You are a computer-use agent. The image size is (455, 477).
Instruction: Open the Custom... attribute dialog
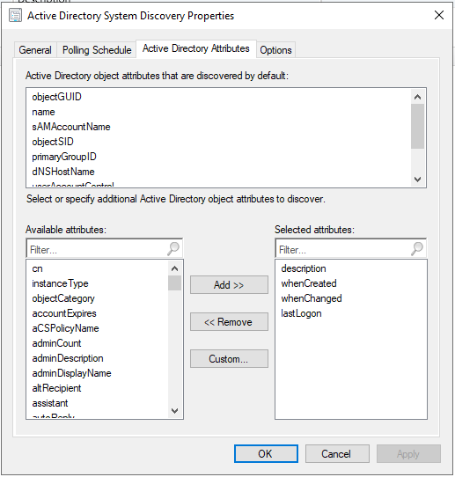point(229,359)
